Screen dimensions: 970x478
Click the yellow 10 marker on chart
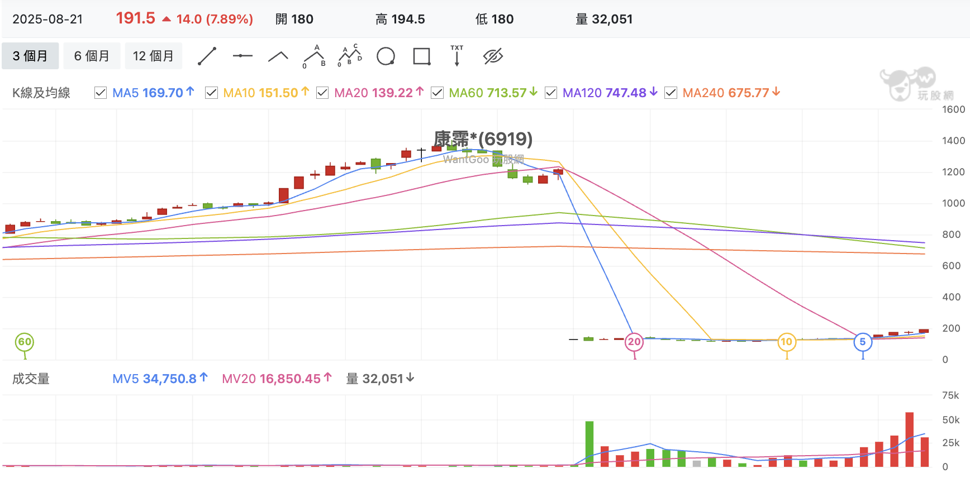787,342
